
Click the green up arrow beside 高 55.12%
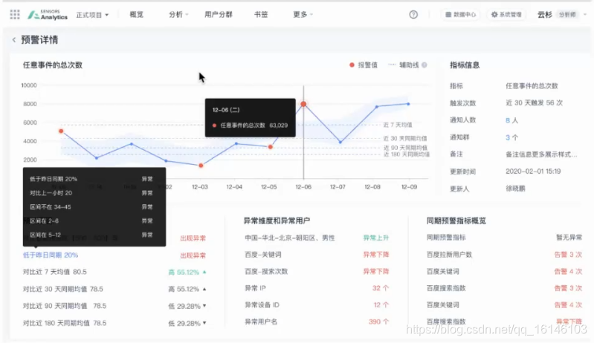[204, 272]
